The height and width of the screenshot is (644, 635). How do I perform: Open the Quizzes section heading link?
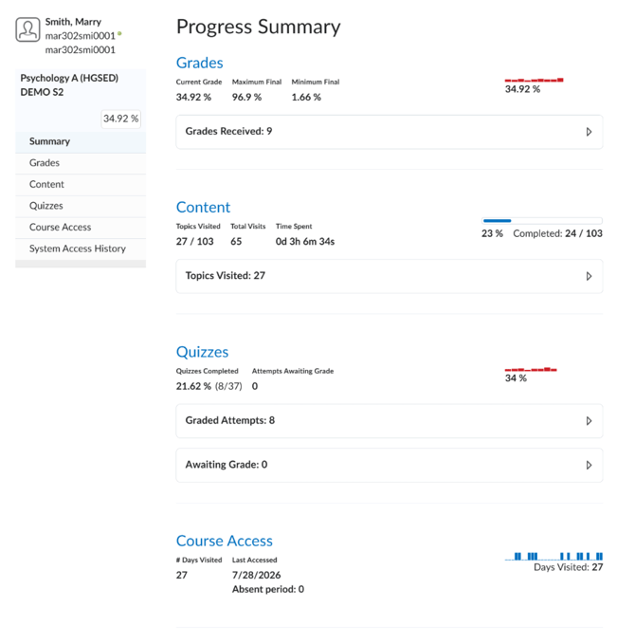click(203, 352)
